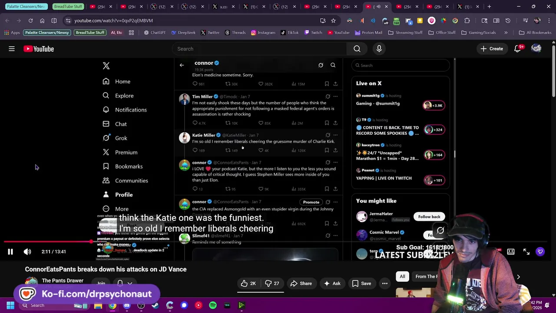
Task: Open Steam from the taskbar
Action: click(156, 305)
